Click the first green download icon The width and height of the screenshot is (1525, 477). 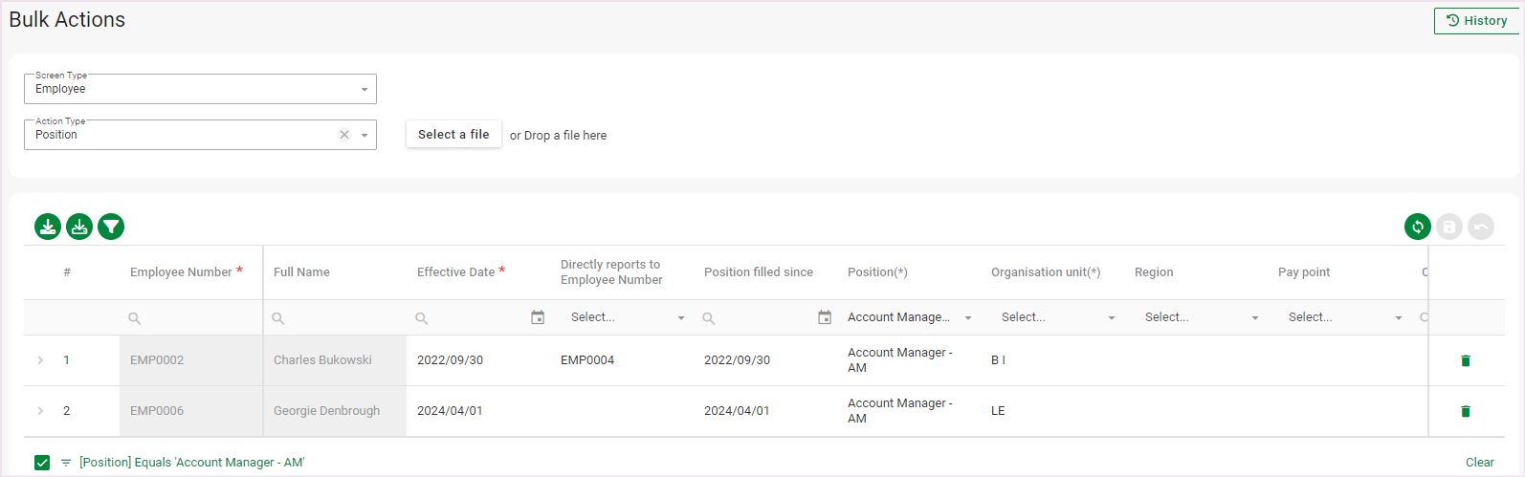click(48, 227)
